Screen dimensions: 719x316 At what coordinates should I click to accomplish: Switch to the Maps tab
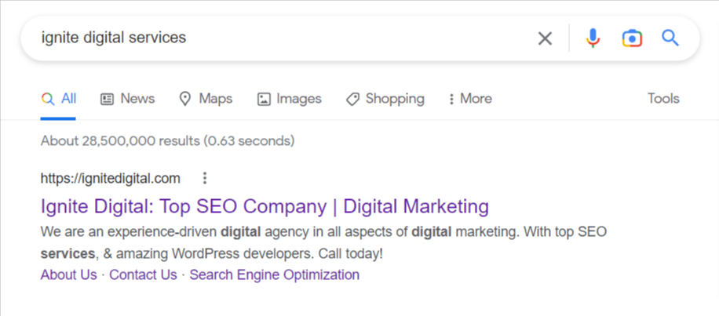pos(206,99)
